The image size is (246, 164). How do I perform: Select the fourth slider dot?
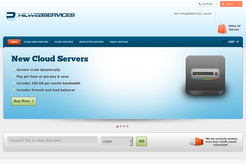pyautogui.click(x=127, y=126)
